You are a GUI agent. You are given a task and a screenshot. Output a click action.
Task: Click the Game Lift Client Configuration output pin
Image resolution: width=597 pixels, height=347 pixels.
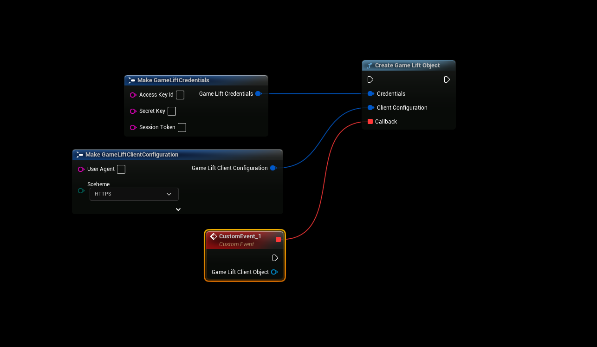273,168
